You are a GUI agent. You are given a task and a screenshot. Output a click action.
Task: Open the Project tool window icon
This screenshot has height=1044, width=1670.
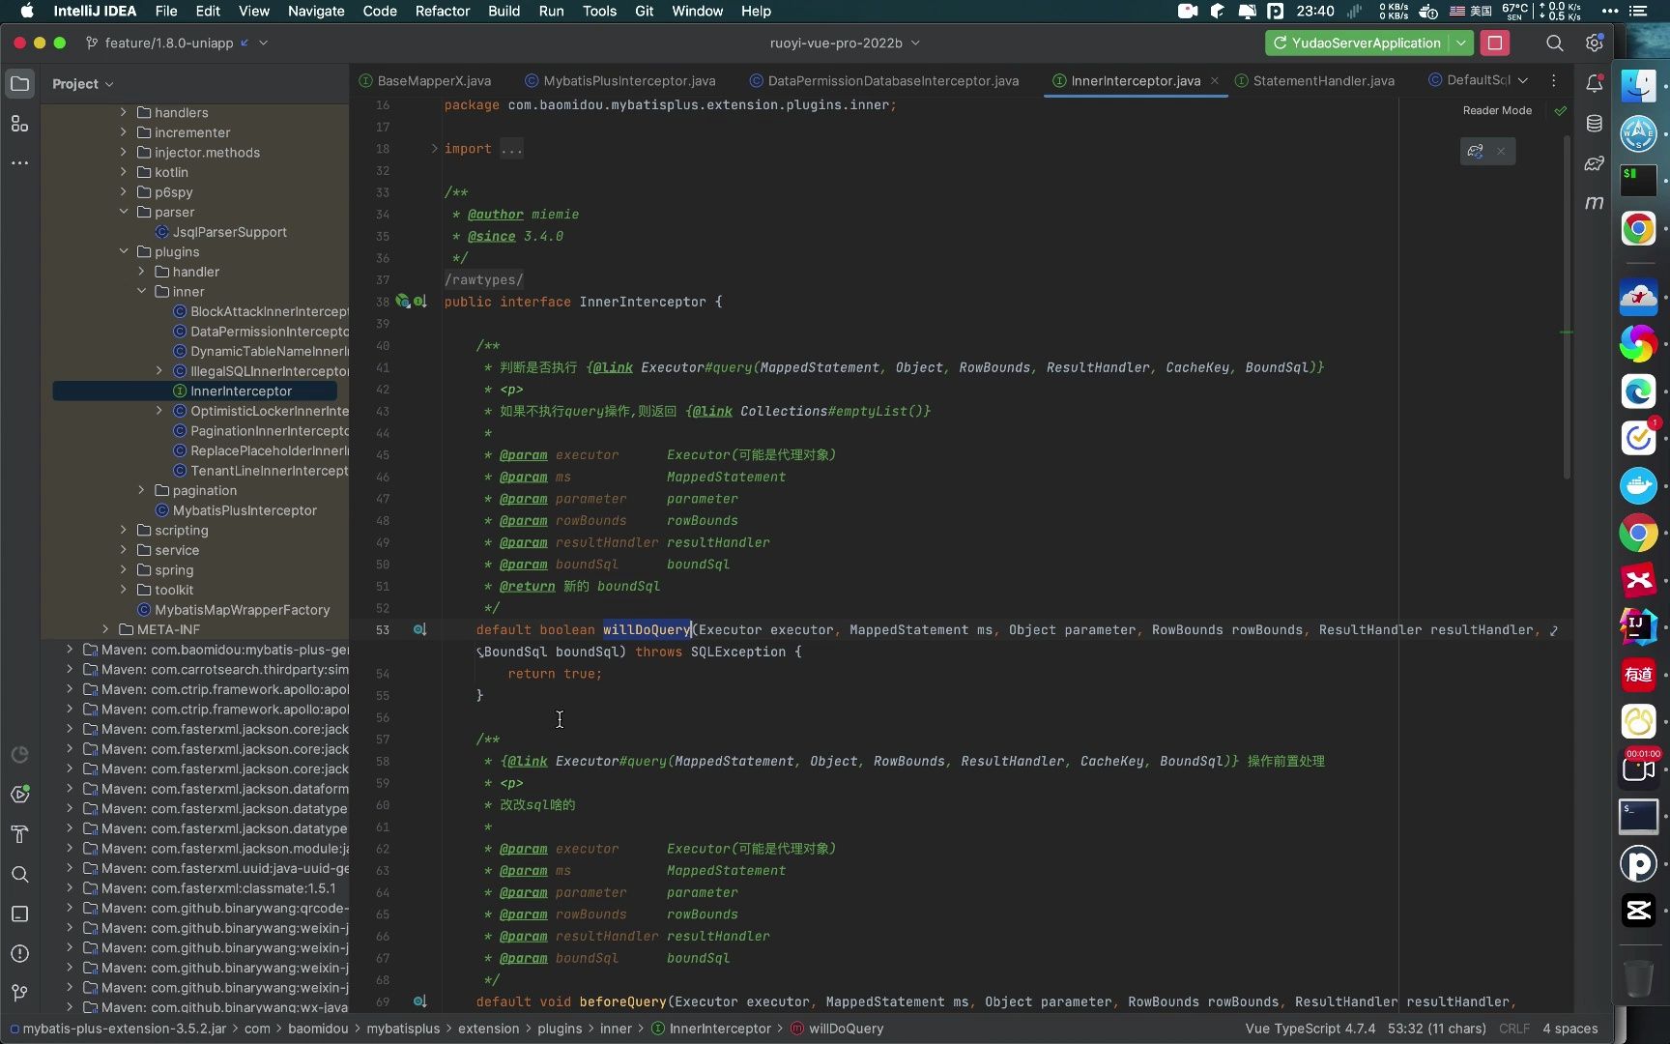click(19, 84)
